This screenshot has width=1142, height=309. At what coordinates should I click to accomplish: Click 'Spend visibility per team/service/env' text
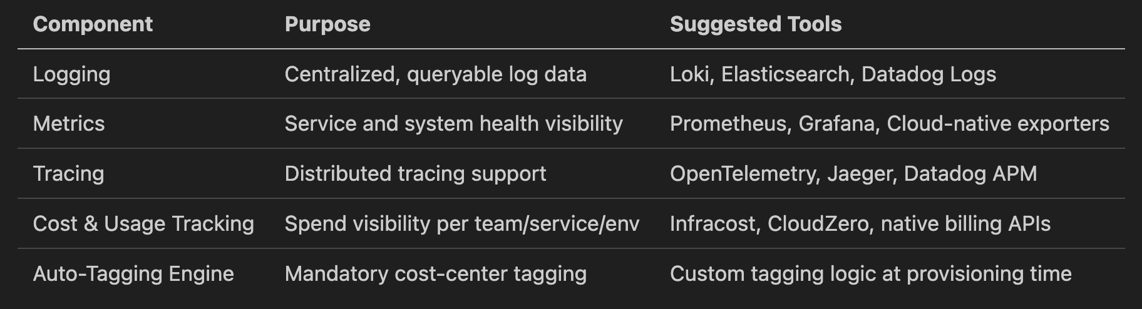click(461, 224)
